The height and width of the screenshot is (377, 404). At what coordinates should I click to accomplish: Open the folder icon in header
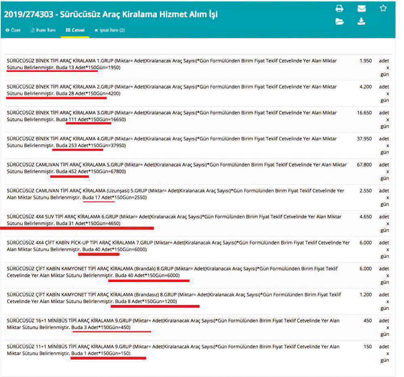340,21
